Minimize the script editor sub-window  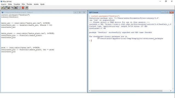point(75,12)
